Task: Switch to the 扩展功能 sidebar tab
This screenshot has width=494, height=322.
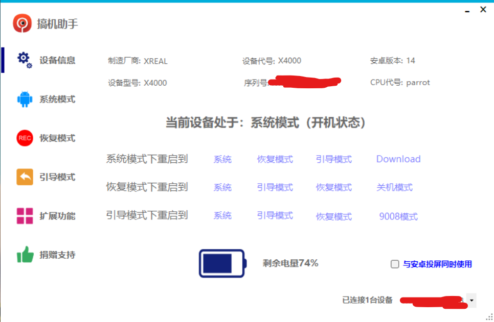Action: coord(57,216)
